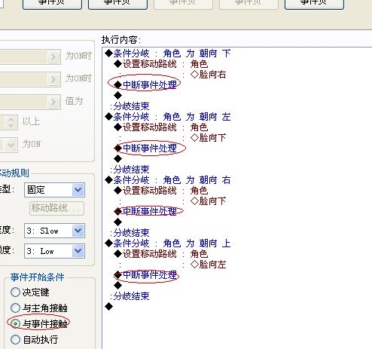Click 分歧结束 closing the 朝向 上 branch

[x=130, y=296]
